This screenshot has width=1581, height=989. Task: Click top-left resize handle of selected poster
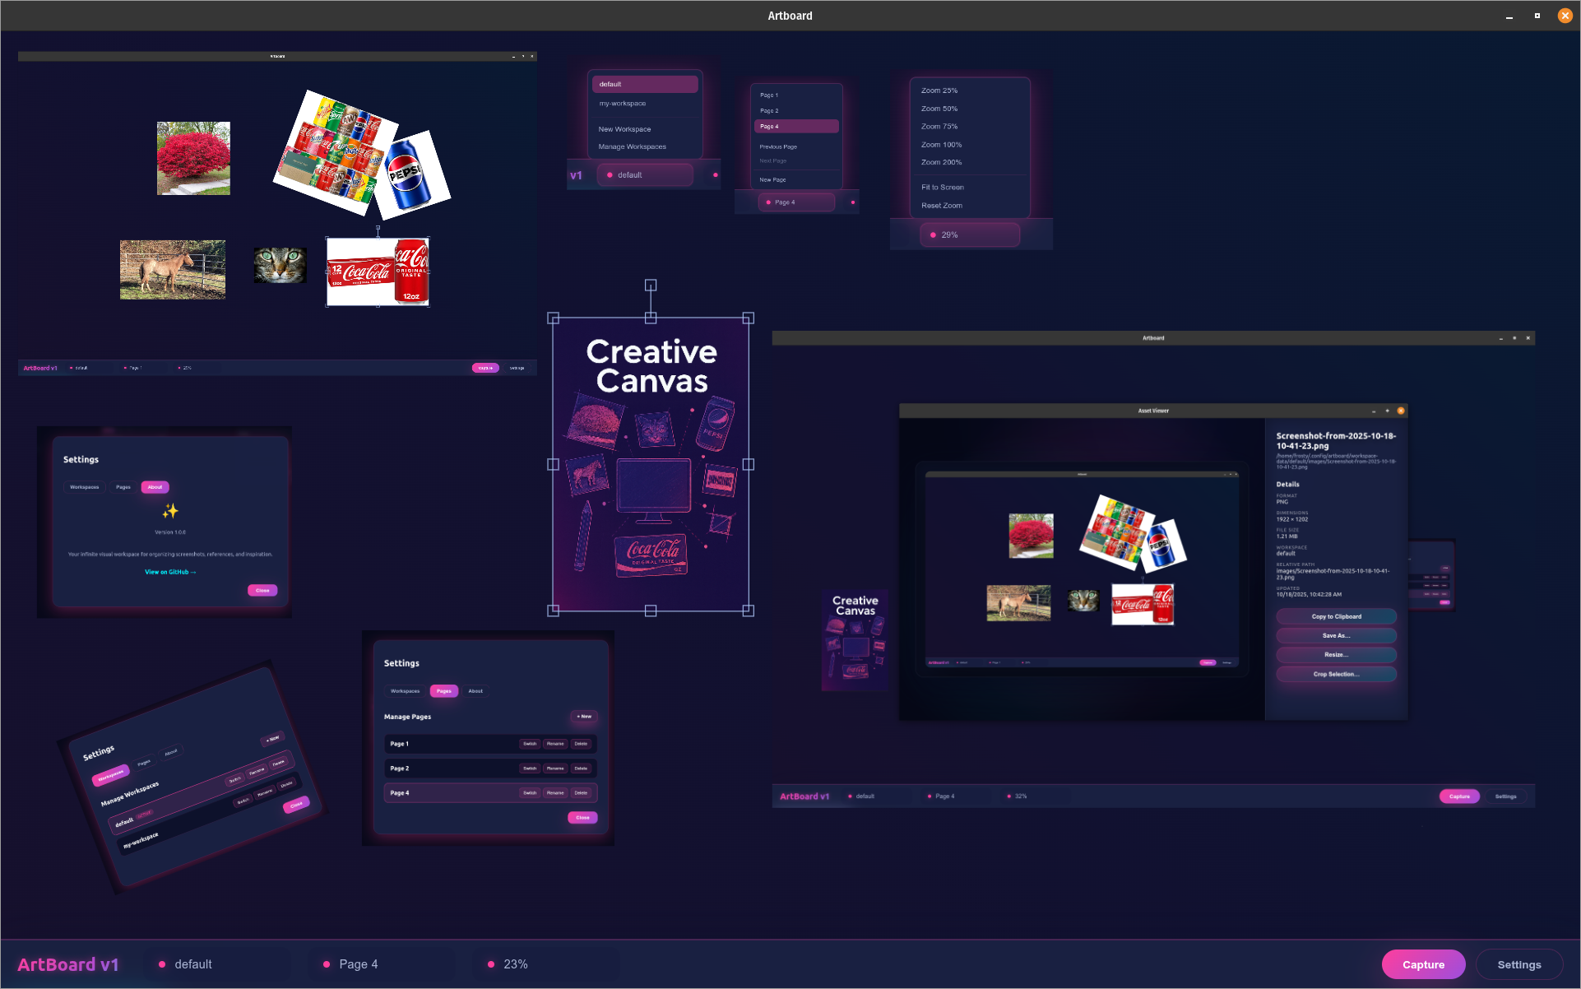[554, 318]
